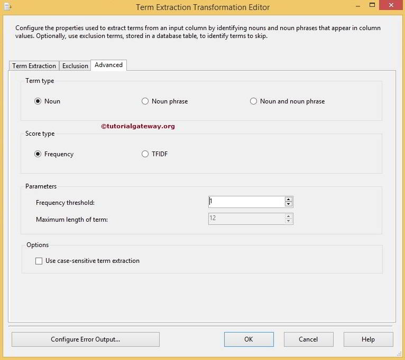Viewport: 405px width, 360px height.
Task: Enable case-sensitive term extraction checkbox
Action: pyautogui.click(x=39, y=261)
